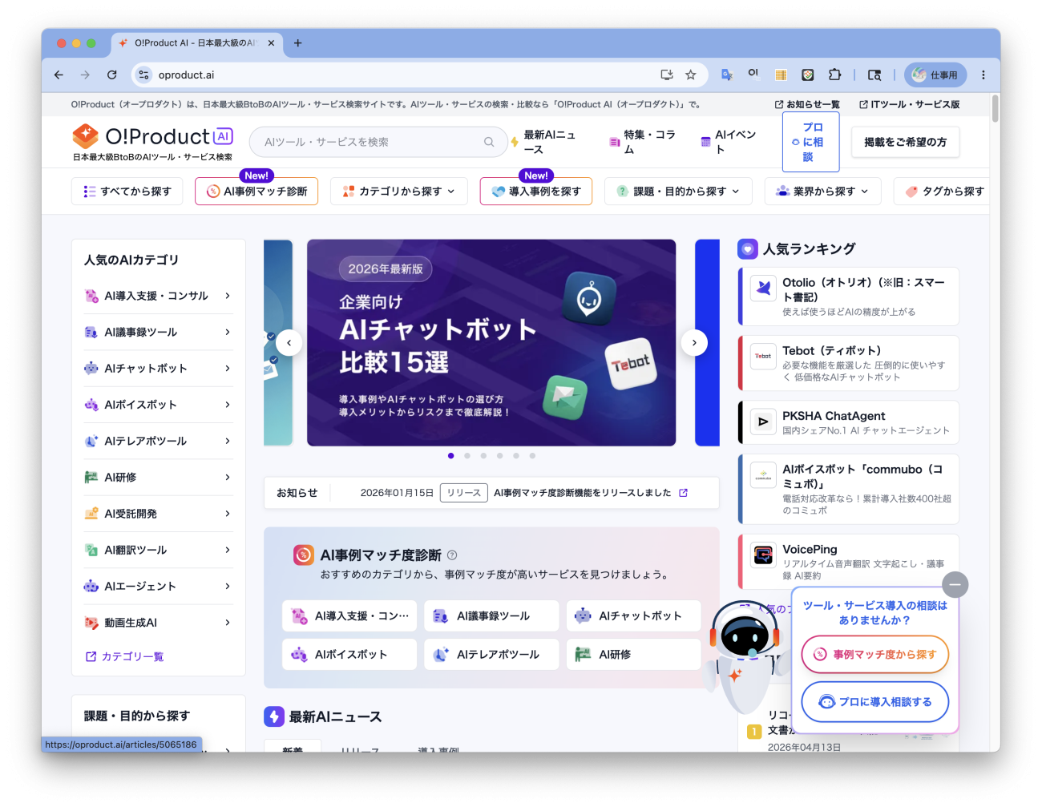1042x807 pixels.
Task: Open 特集・コラム nav item
Action: click(643, 142)
